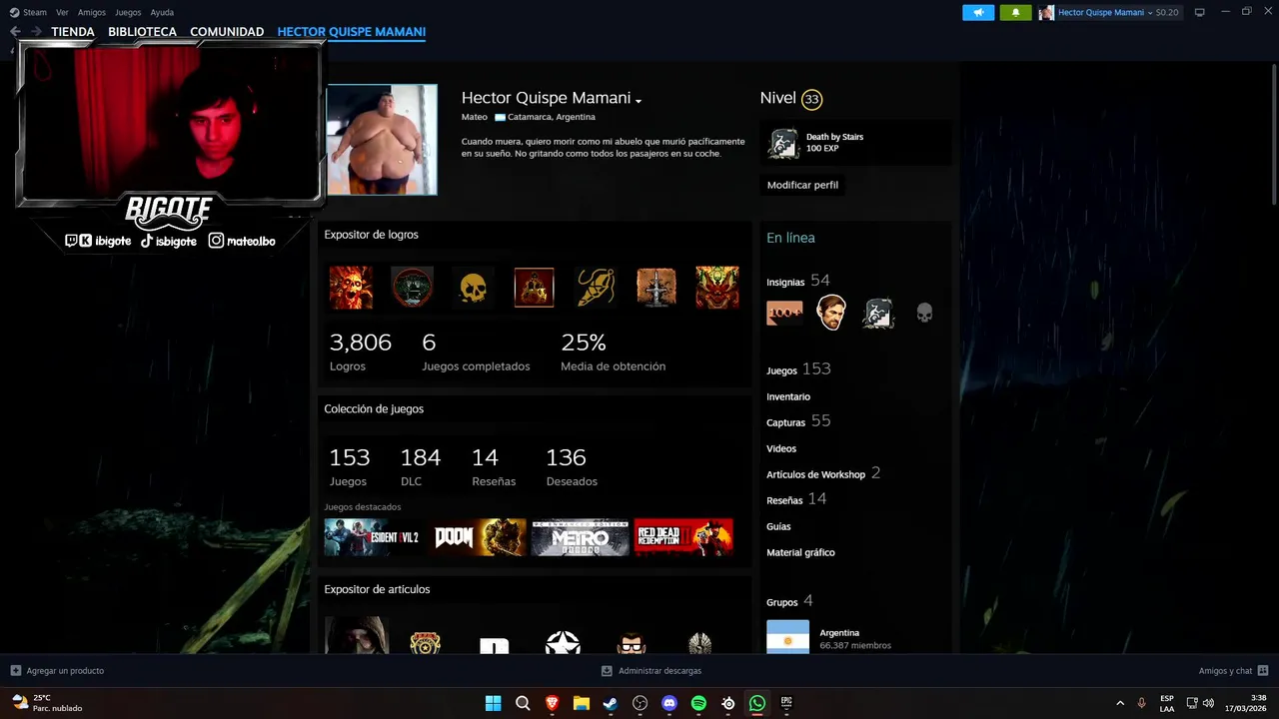Open the Amigos menu
This screenshot has width=1279, height=719.
point(92,12)
